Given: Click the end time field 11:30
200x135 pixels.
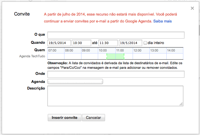Looking at the screenshot, I should [108, 43].
